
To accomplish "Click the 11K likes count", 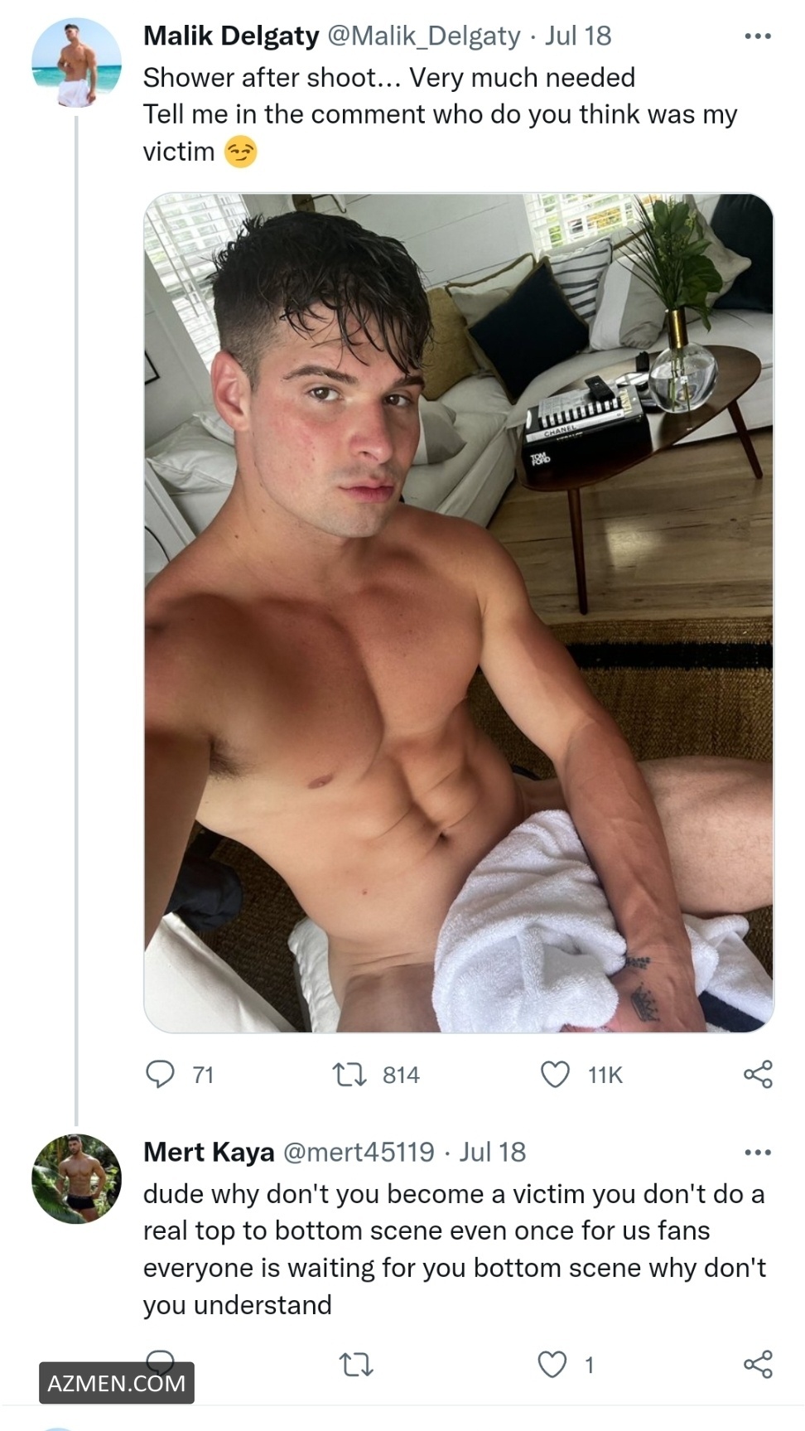I will (605, 1075).
